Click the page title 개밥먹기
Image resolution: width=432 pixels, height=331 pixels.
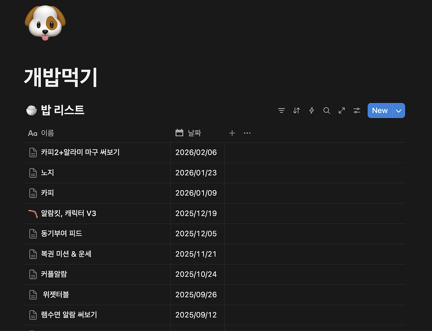pyautogui.click(x=61, y=77)
